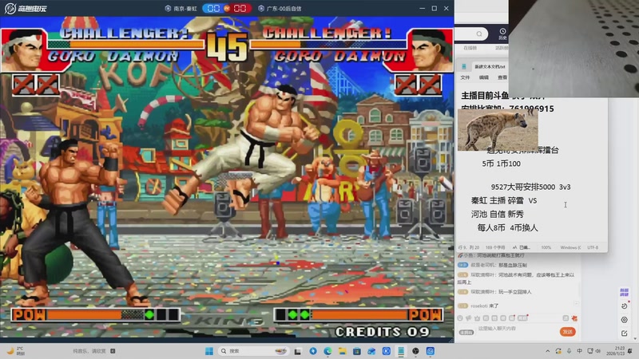Click the webcam overlay preview
639x359 pixels.
click(574, 49)
